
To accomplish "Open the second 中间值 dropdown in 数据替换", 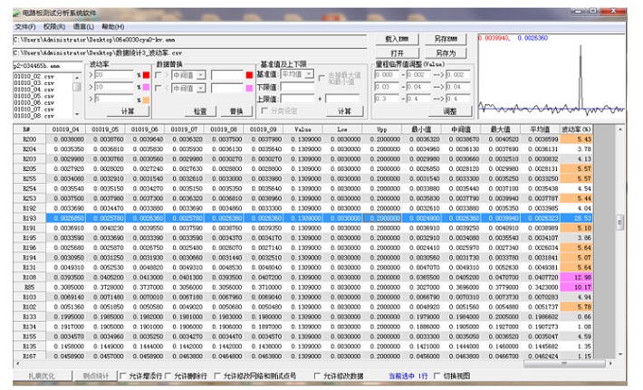I will (200, 88).
